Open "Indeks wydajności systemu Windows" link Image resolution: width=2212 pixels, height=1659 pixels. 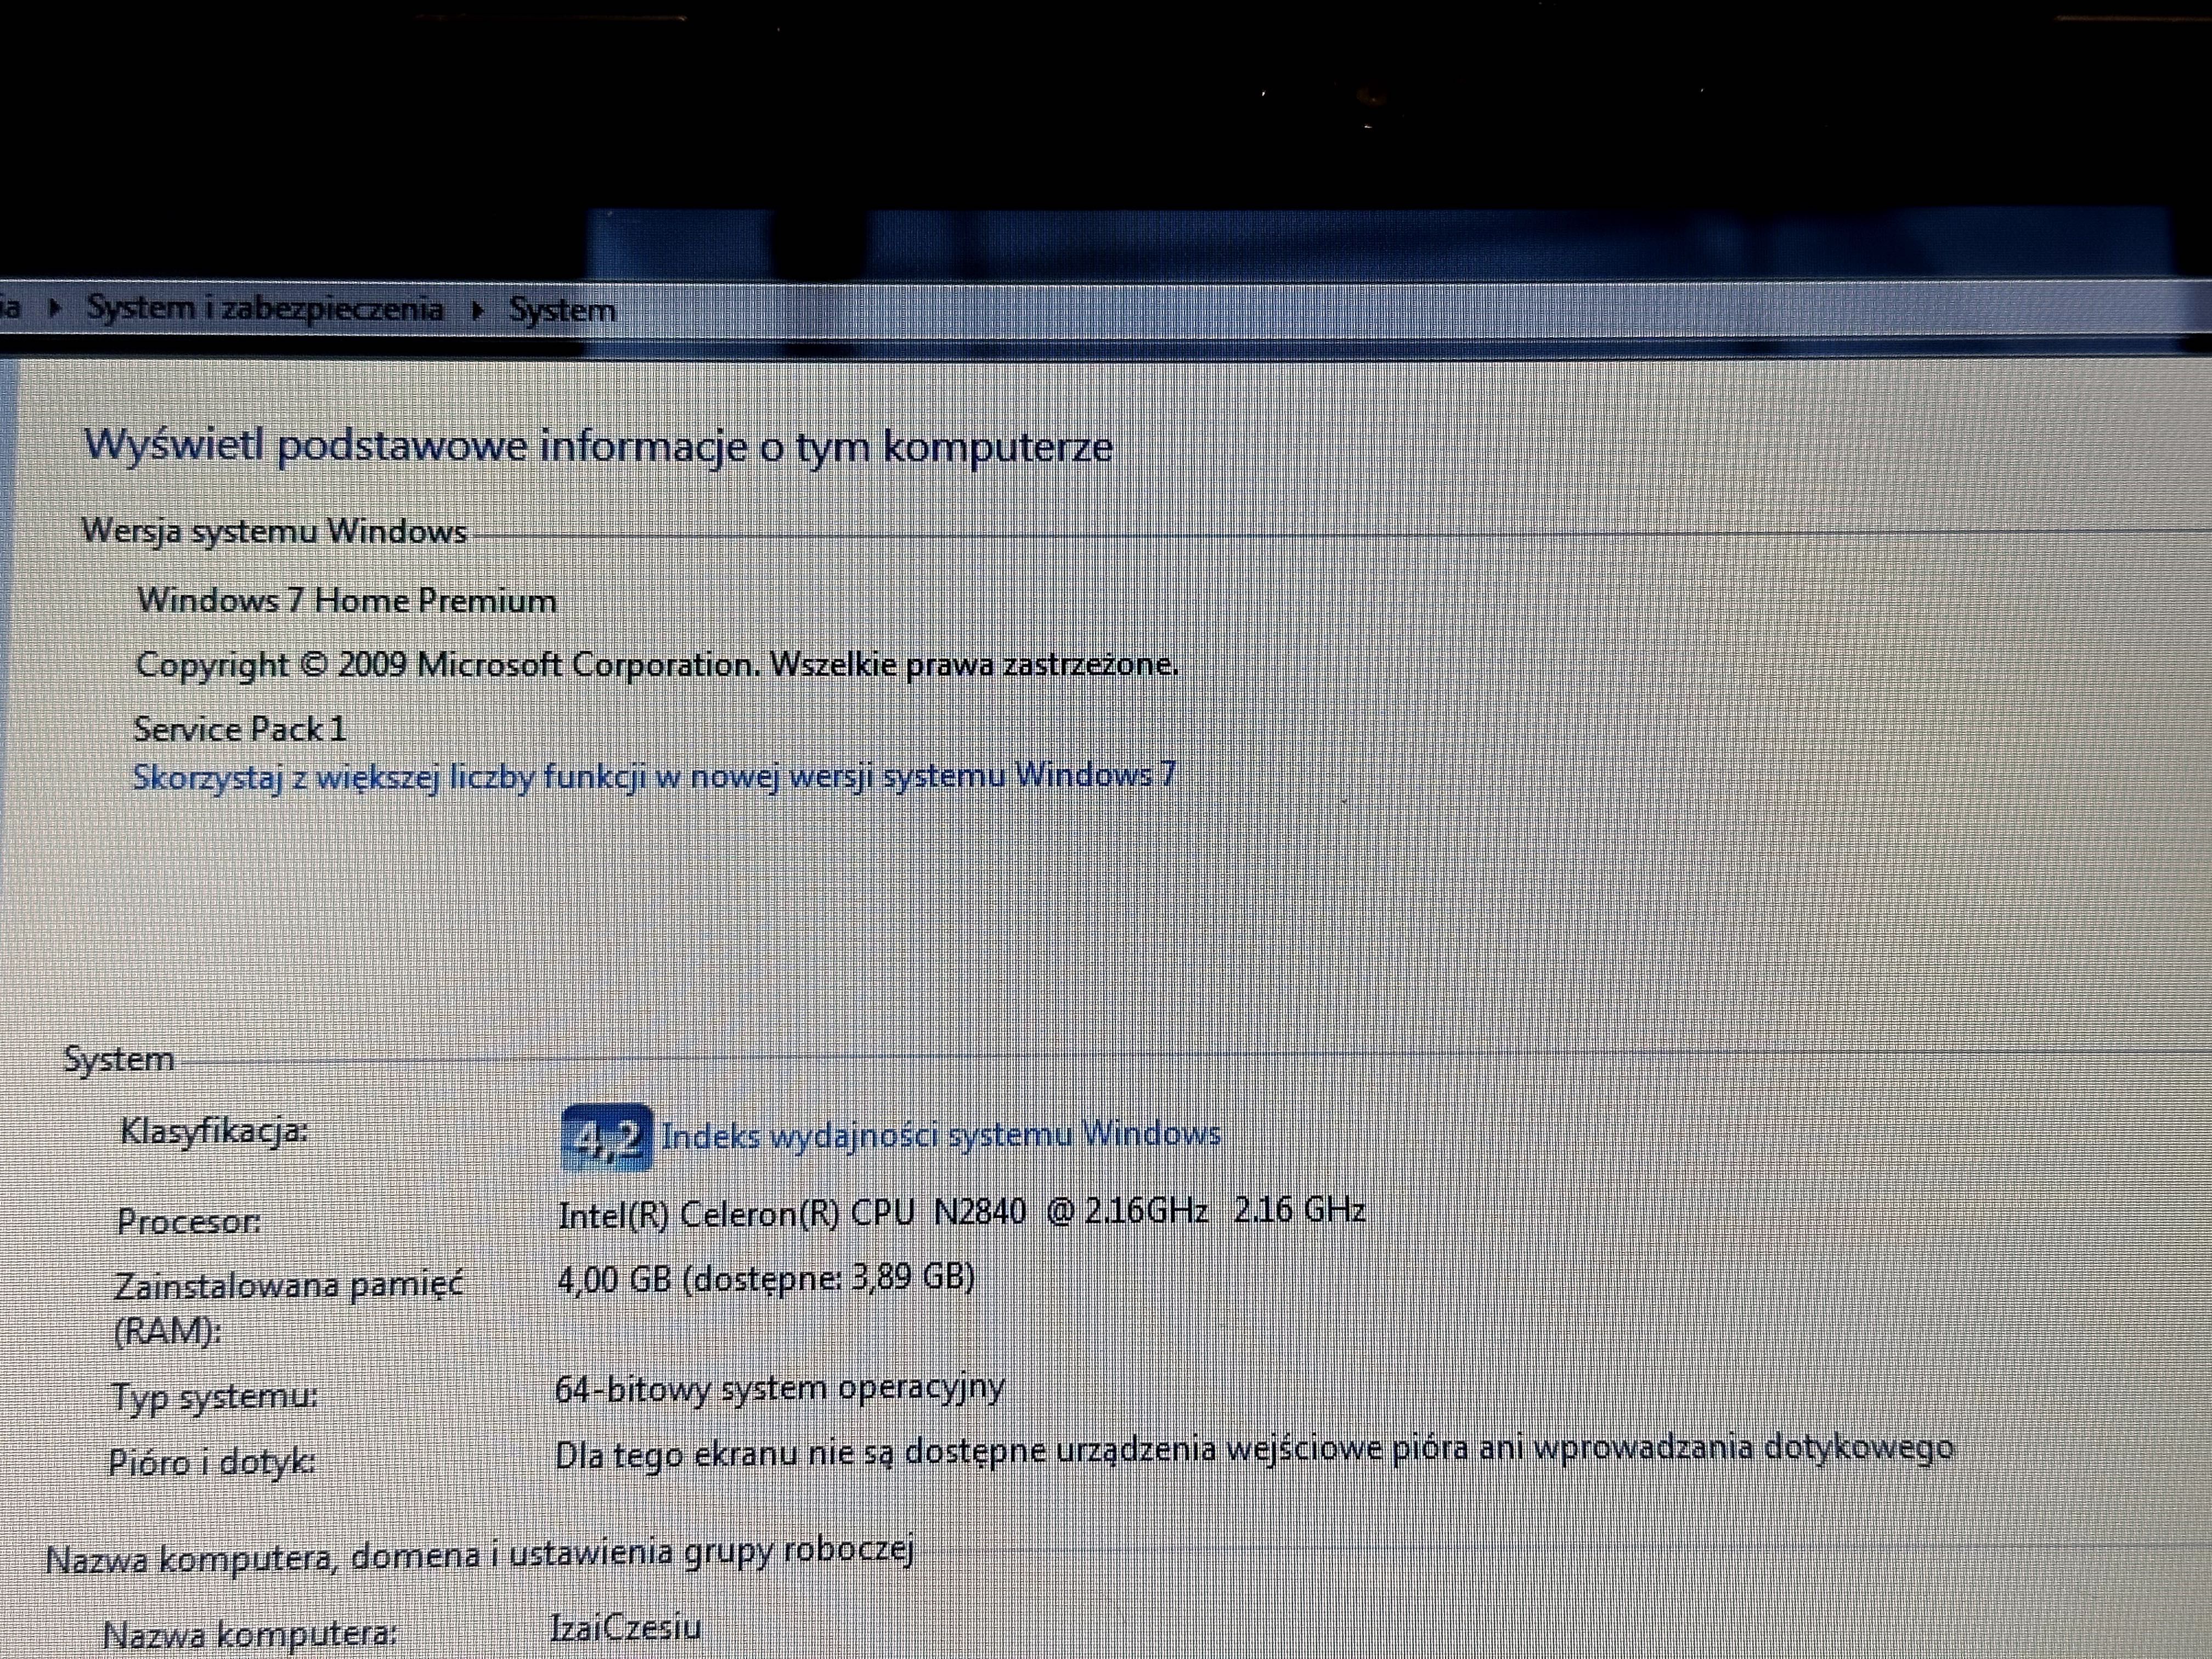pyautogui.click(x=941, y=1135)
